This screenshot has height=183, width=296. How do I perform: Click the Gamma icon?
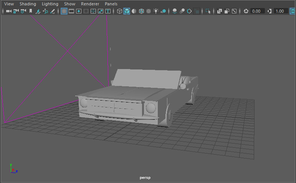pos(270,11)
